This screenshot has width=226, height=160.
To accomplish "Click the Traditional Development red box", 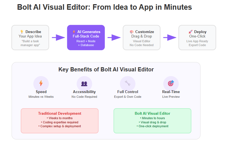I will tap(60, 121).
